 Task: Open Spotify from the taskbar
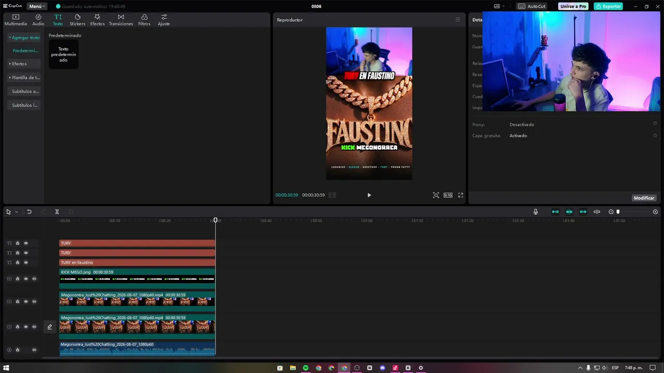pos(306,368)
